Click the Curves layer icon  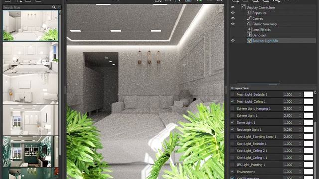(249, 18)
